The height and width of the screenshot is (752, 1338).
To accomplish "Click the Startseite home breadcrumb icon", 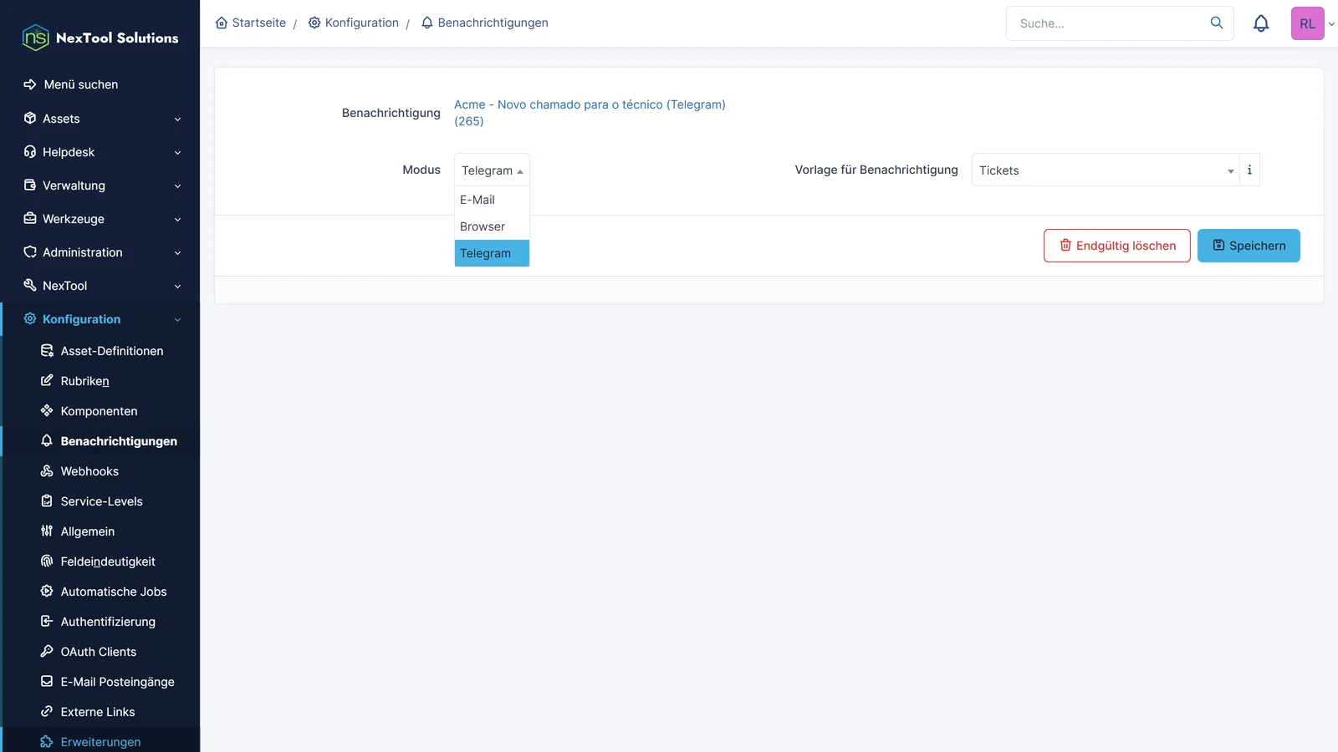I will [x=222, y=23].
